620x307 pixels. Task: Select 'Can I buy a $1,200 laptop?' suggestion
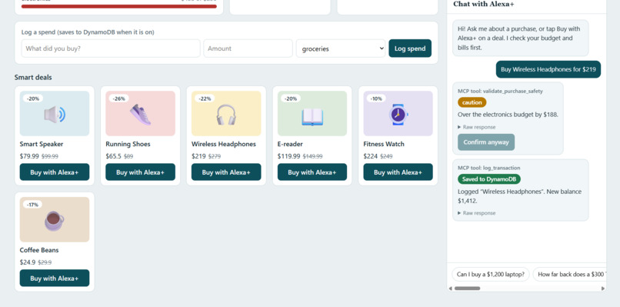[x=490, y=274]
